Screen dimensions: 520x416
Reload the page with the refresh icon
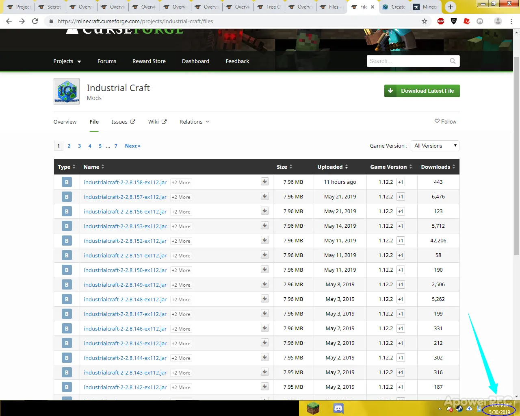pyautogui.click(x=35, y=21)
